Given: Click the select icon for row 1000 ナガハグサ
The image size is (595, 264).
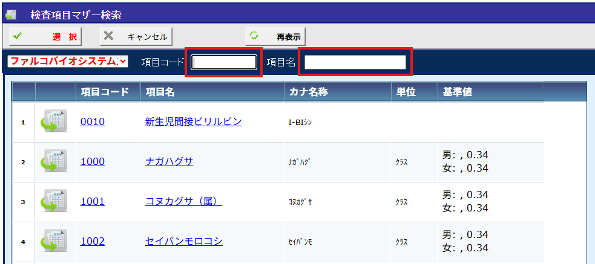Looking at the screenshot, I should pyautogui.click(x=54, y=161).
